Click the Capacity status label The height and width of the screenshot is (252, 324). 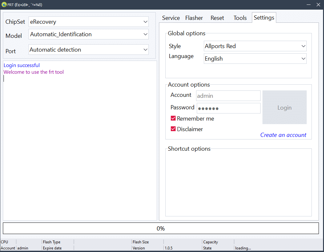tap(210, 242)
